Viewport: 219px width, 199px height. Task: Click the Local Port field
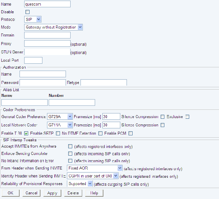[x=33, y=60]
